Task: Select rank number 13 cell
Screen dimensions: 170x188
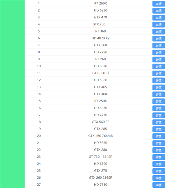Action: [x=39, y=87]
